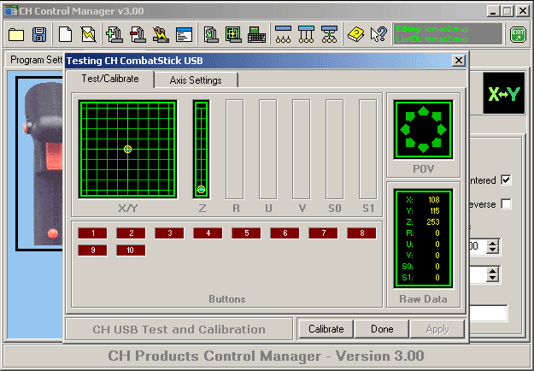Click button indicator 3
534x371 pixels.
coord(170,233)
